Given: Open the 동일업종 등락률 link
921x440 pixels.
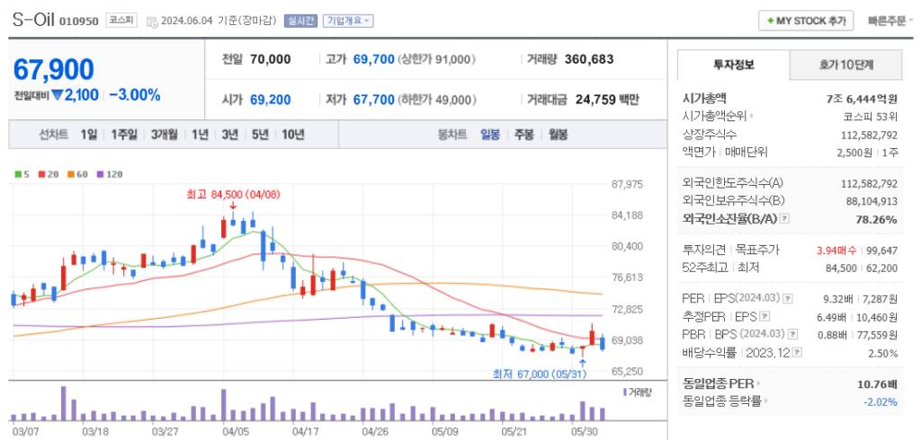Looking at the screenshot, I should [724, 402].
